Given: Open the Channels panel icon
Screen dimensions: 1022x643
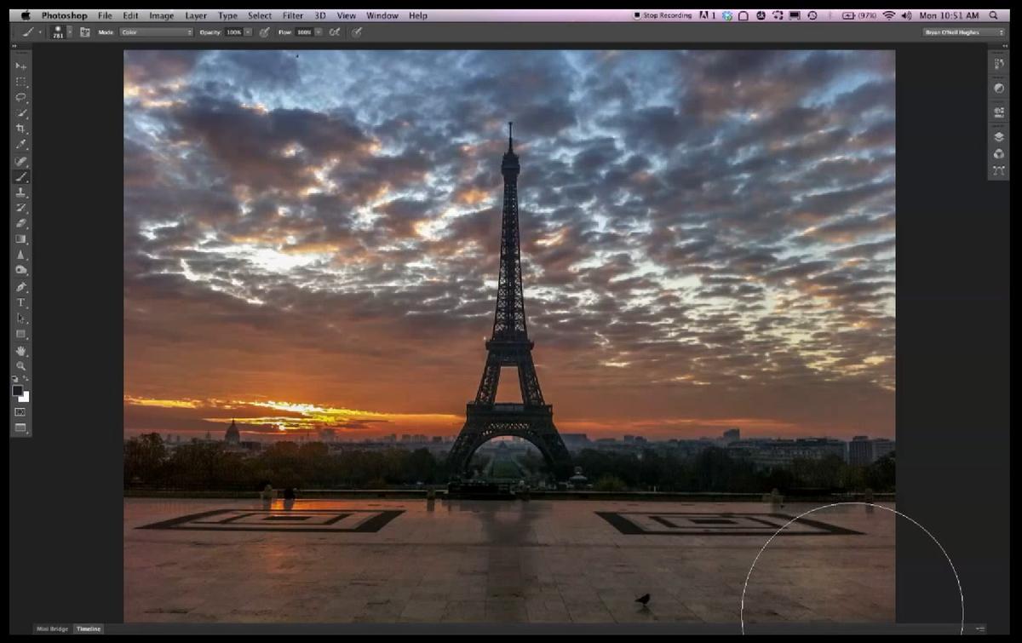Looking at the screenshot, I should 998,153.
